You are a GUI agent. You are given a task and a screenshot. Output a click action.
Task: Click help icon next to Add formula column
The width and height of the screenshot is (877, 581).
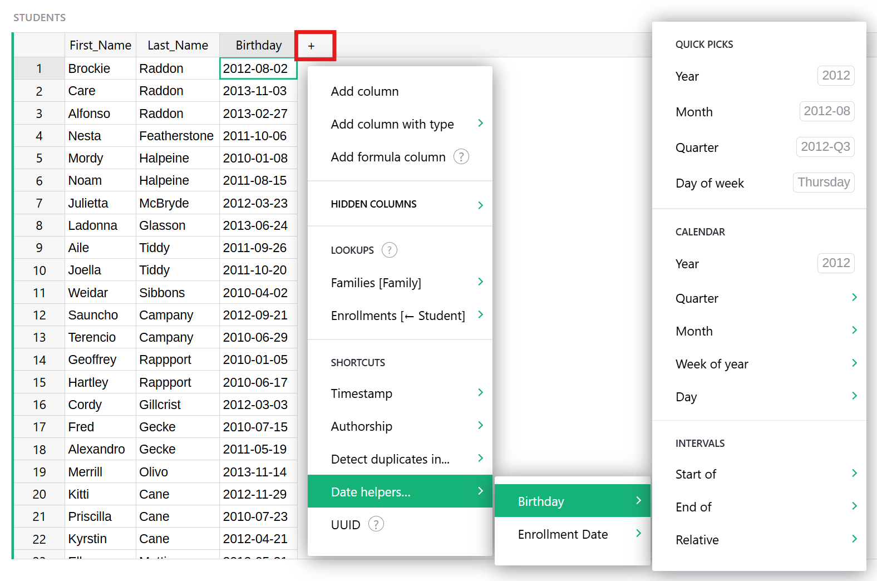click(461, 157)
